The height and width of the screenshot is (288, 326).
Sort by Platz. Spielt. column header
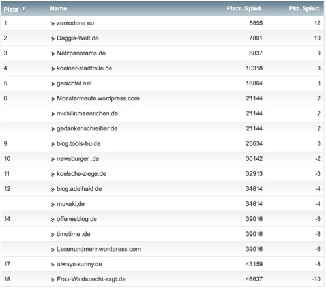point(244,8)
